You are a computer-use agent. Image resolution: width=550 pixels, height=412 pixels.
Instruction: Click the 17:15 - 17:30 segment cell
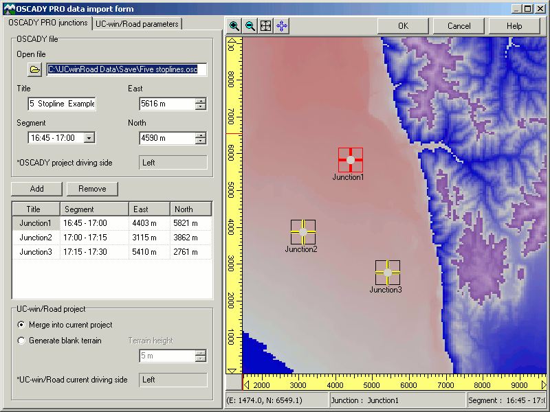point(94,252)
